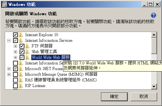Click the Internet Information Services folder icon

click(21, 40)
